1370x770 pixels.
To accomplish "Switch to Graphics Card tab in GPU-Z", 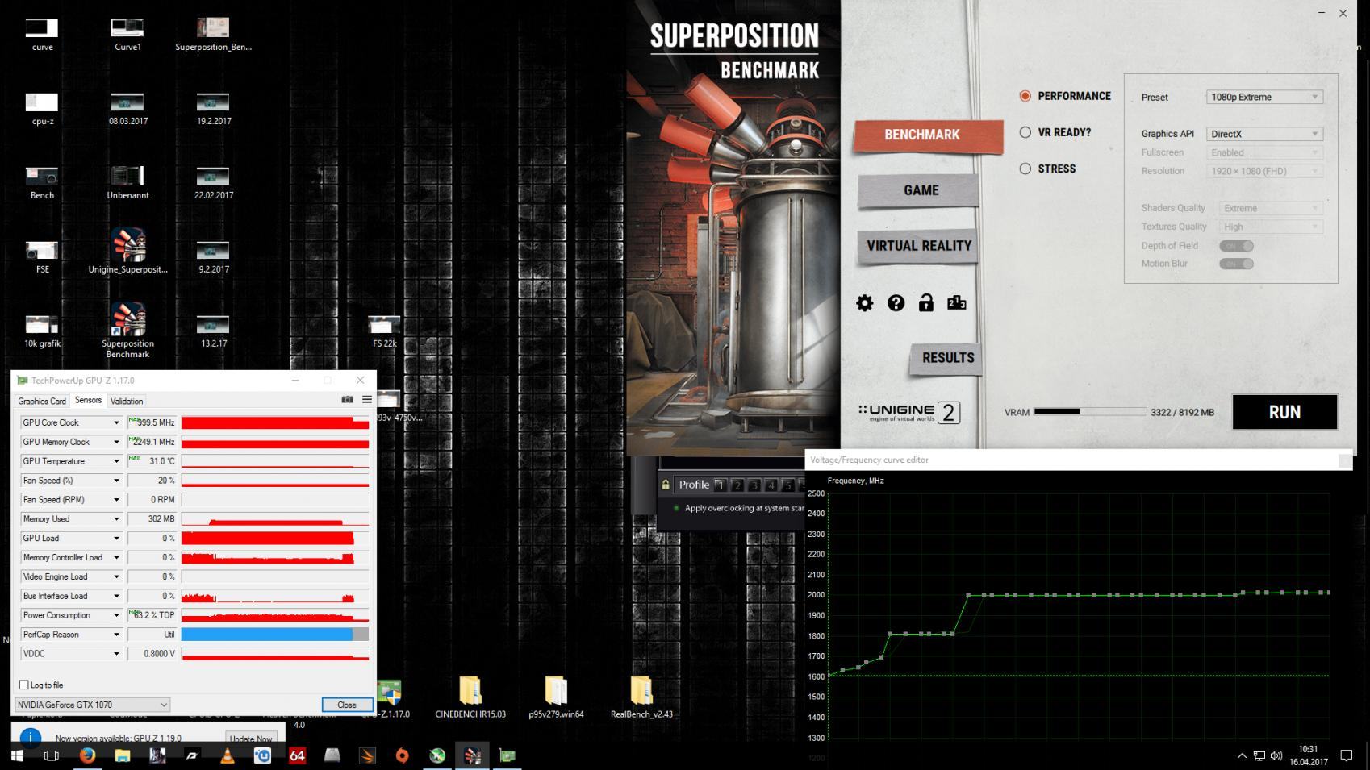I will pos(42,401).
